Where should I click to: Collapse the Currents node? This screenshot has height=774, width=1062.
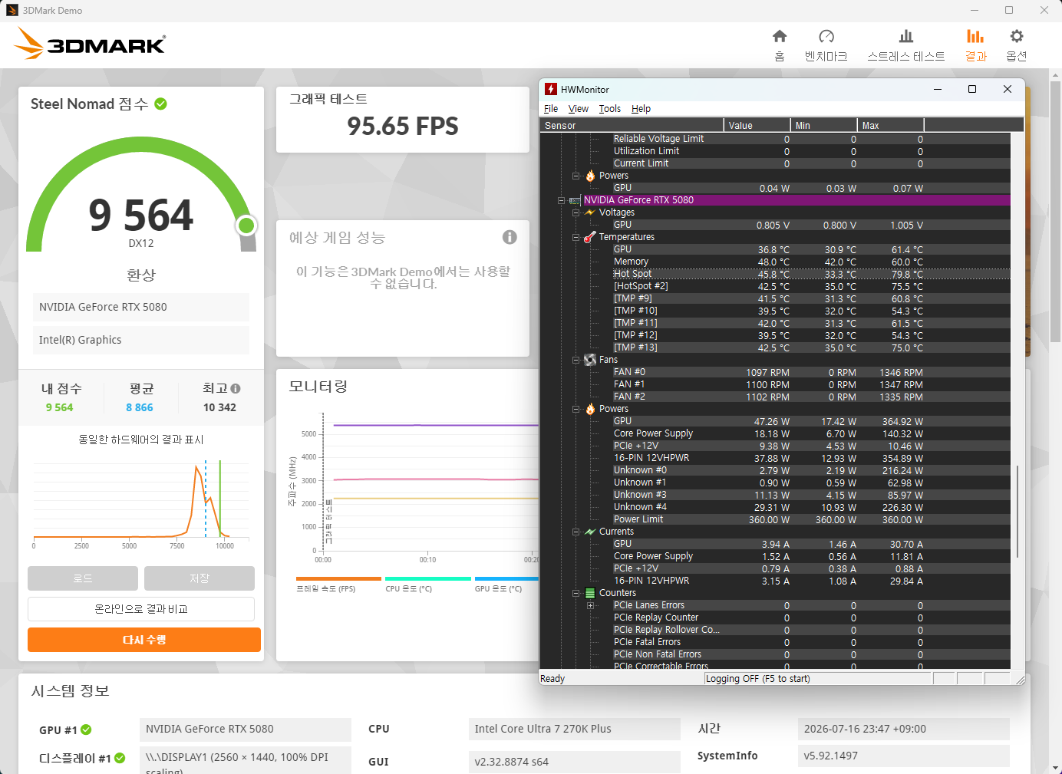(x=576, y=532)
